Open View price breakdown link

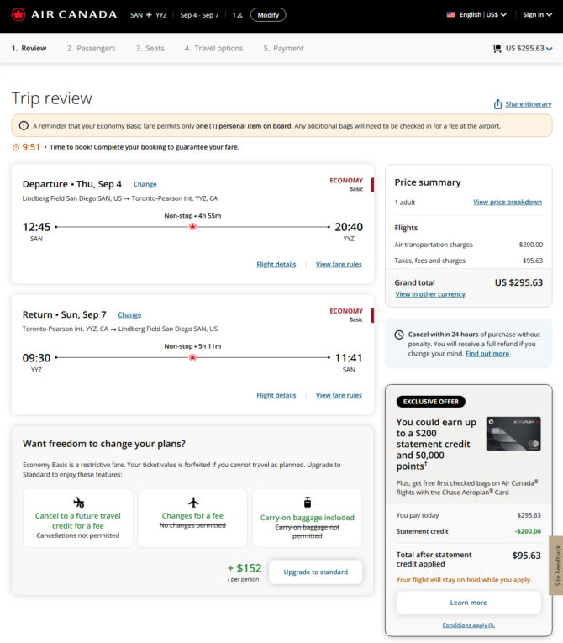pyautogui.click(x=508, y=203)
